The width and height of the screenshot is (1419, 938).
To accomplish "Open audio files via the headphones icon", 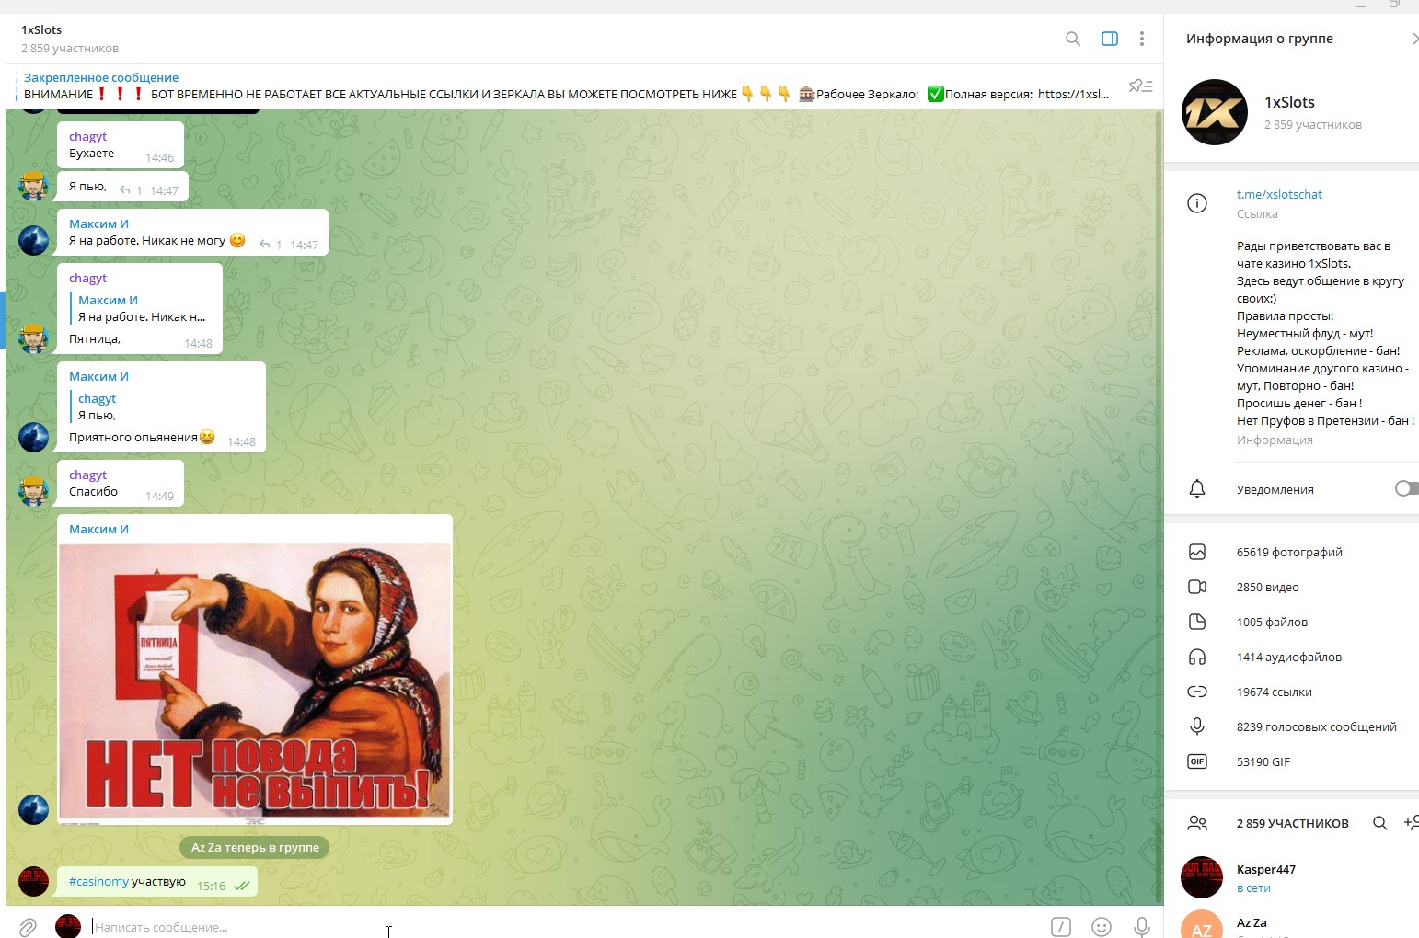I will (x=1197, y=657).
